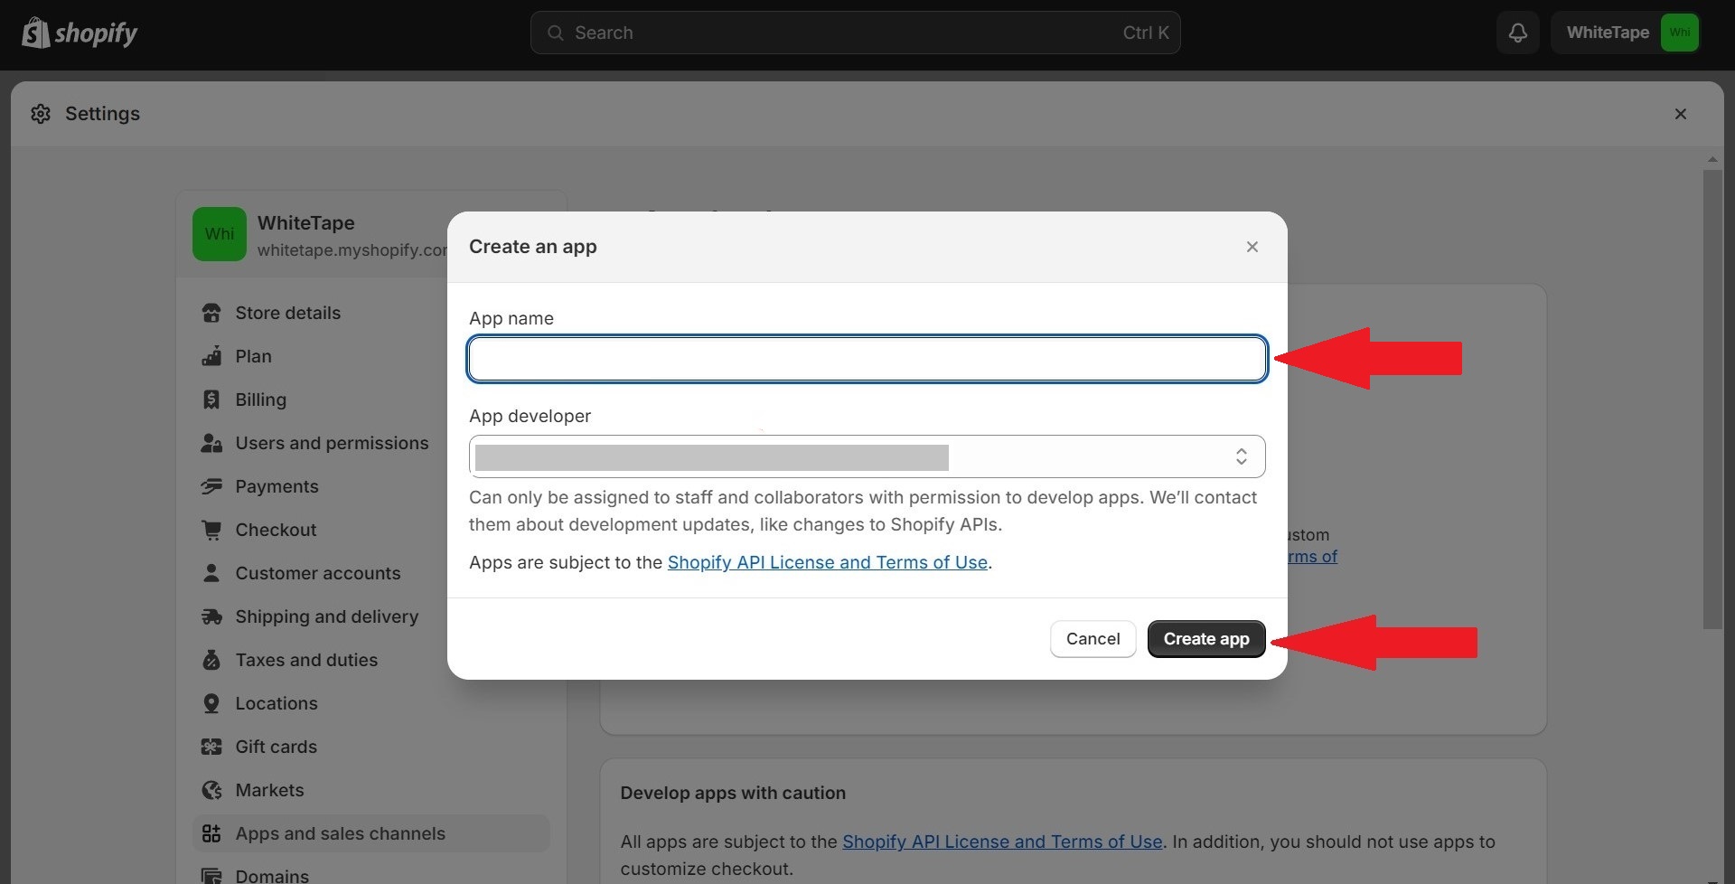Open Taxes and duties

coord(306,660)
